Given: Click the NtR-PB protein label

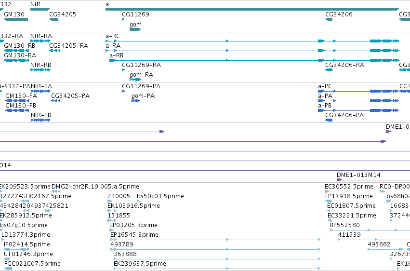Looking at the screenshot, I should (41, 115).
